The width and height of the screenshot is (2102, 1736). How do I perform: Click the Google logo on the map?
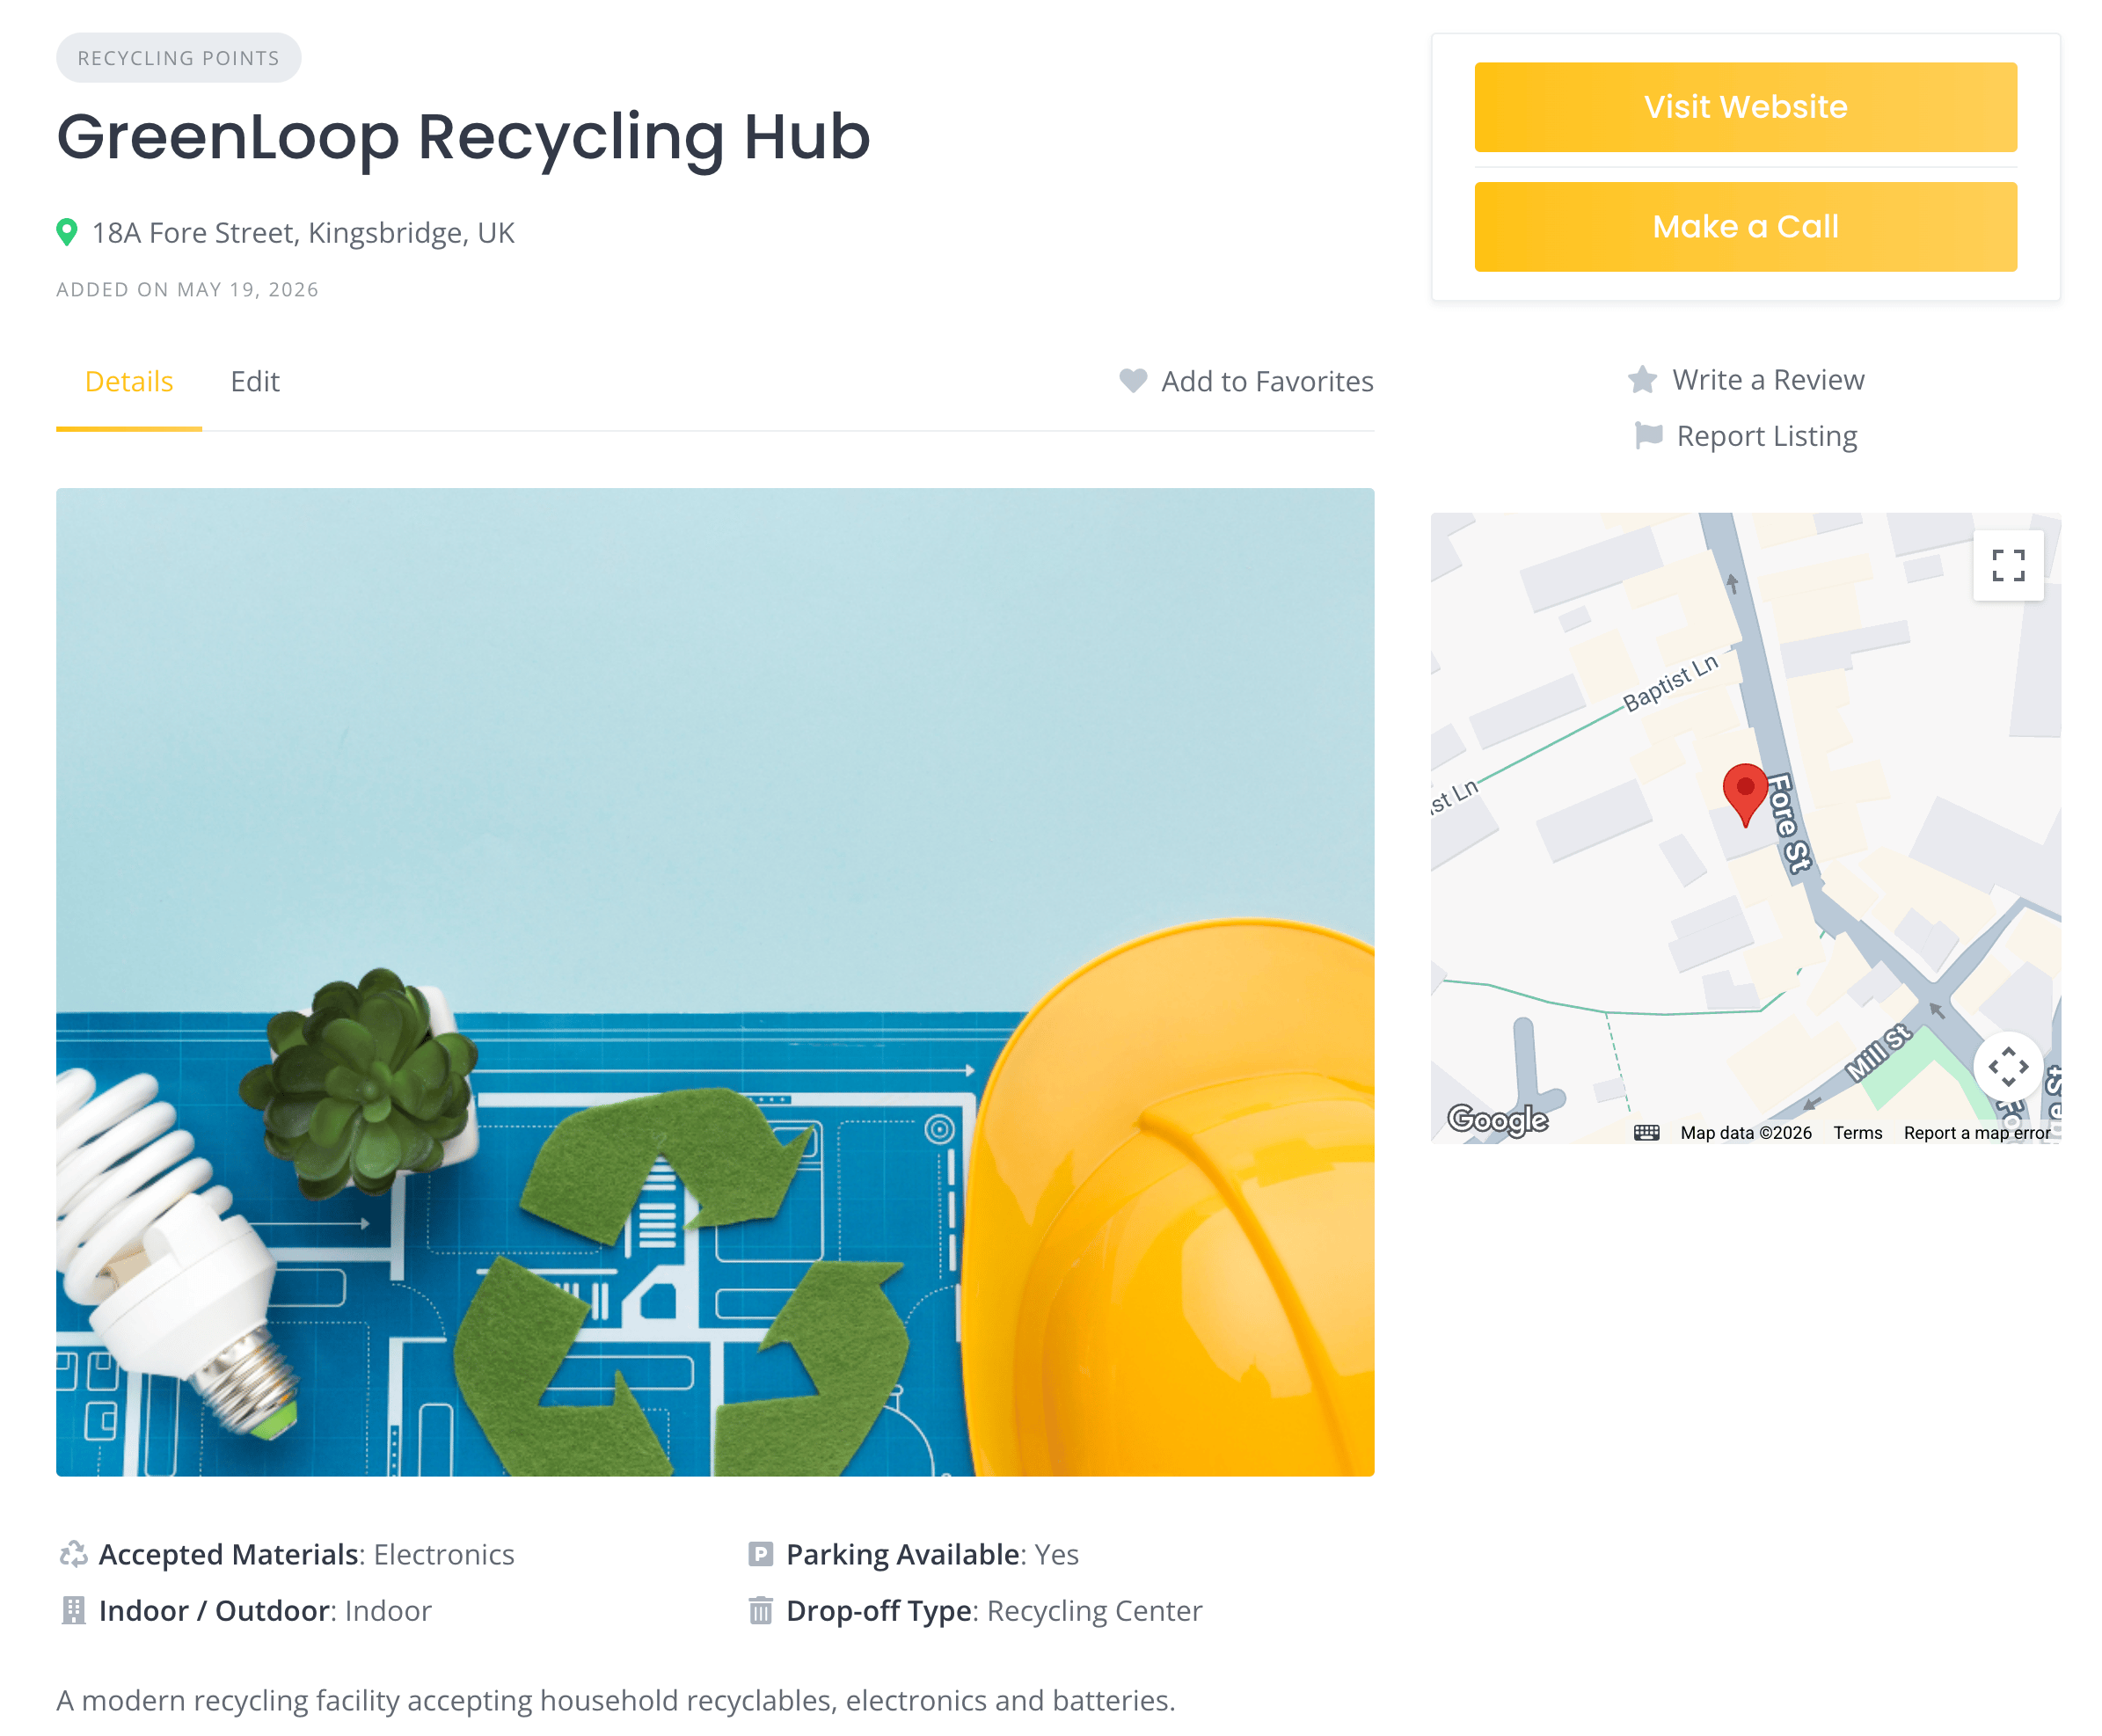click(1497, 1119)
